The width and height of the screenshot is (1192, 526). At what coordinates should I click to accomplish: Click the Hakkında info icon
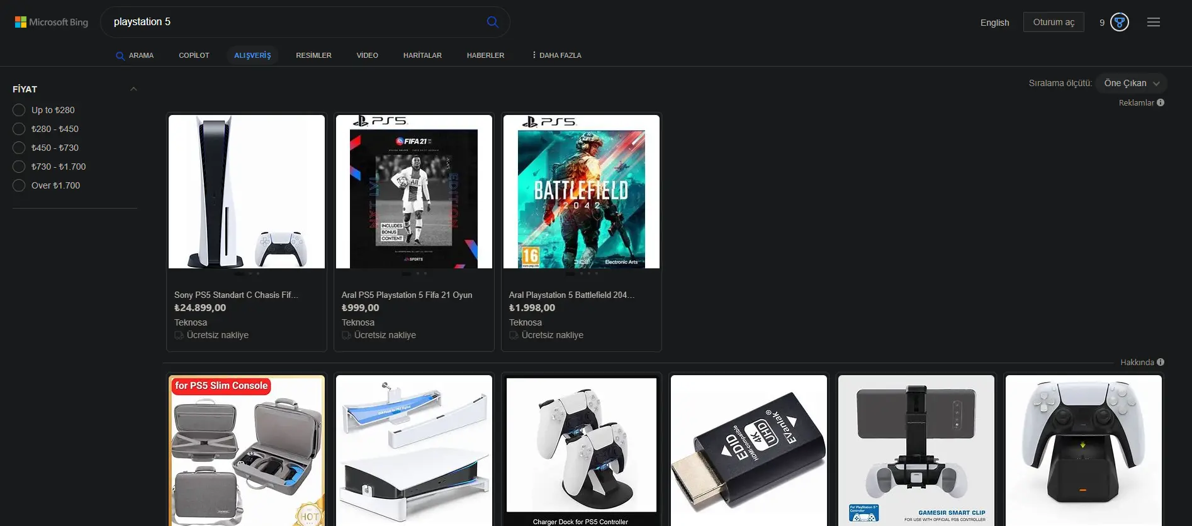point(1161,362)
